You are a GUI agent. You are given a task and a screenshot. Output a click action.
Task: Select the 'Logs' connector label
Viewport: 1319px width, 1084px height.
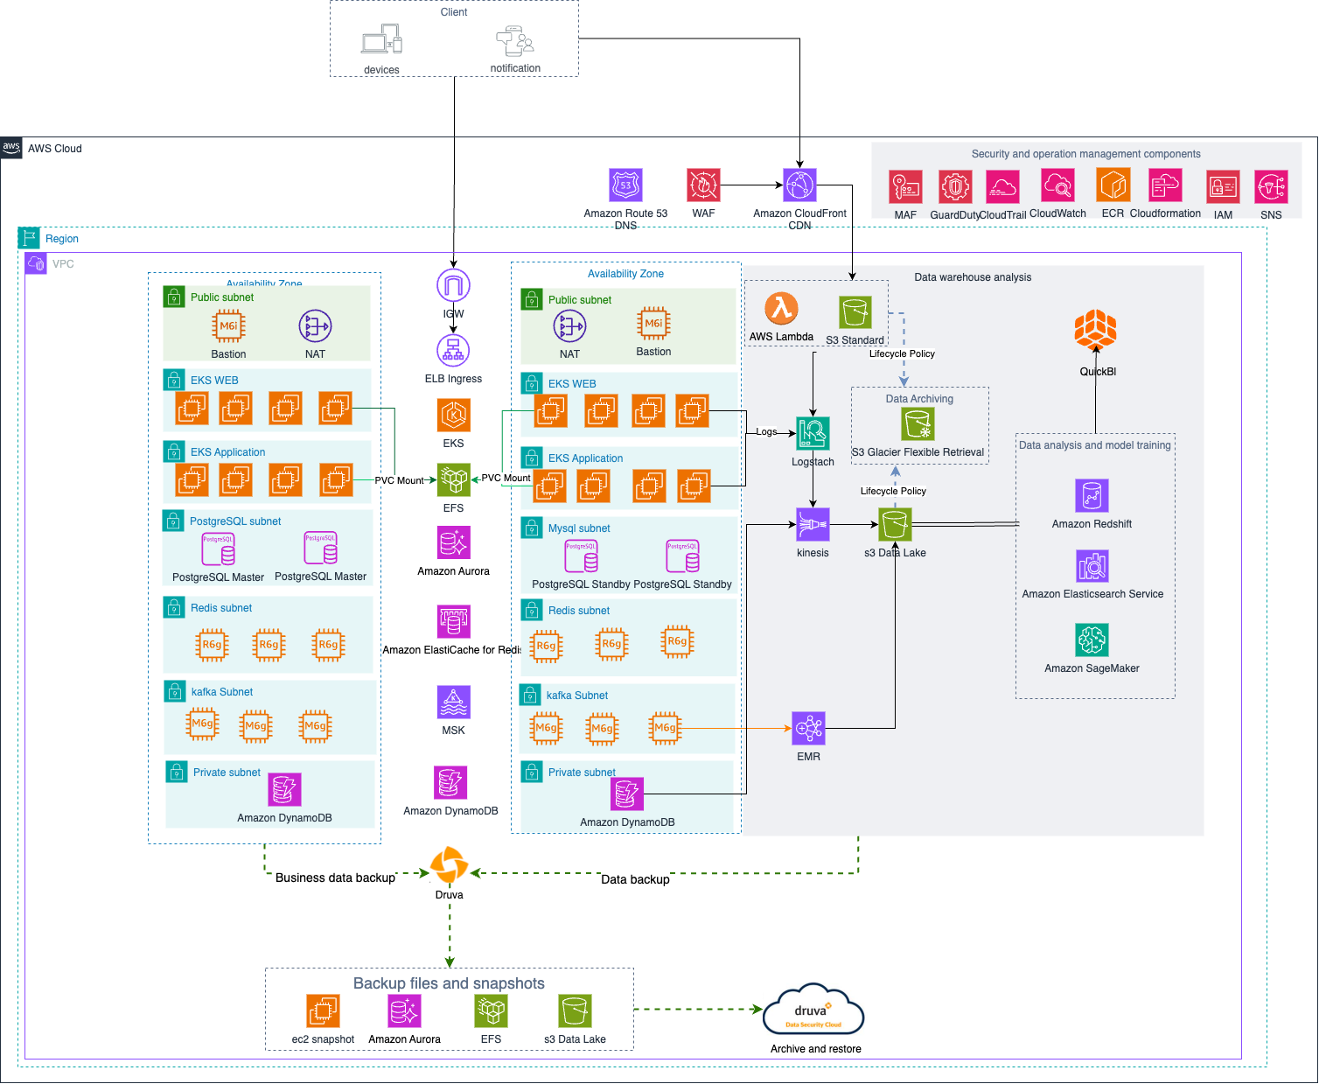[766, 431]
